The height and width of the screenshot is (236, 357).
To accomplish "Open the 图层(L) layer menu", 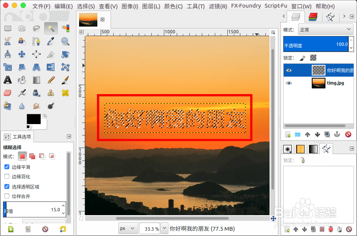I will (x=151, y=6).
